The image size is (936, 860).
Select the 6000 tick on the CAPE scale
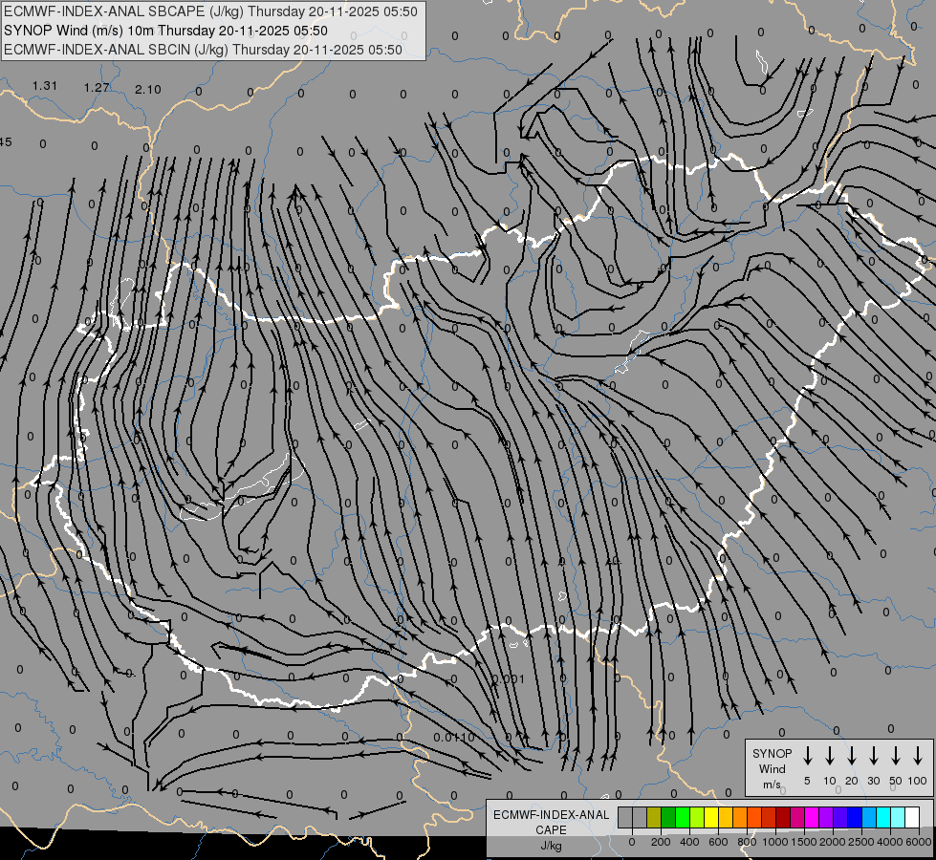[x=919, y=842]
